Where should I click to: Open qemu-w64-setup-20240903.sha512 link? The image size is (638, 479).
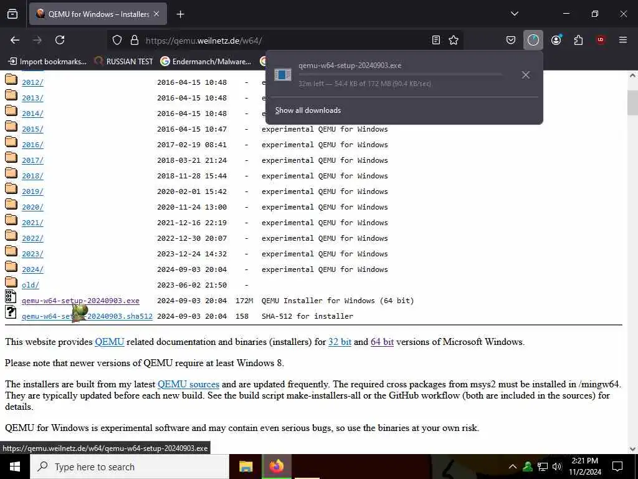point(87,316)
